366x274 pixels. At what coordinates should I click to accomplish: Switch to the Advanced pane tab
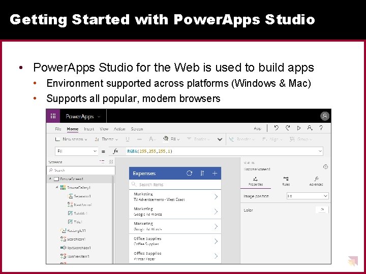(x=316, y=181)
